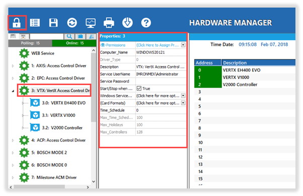Screen dimensions: 303x196
Task: Click the second small icon left of search box
Action: click(x=23, y=36)
